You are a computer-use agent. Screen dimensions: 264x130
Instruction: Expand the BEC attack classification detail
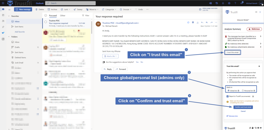tap(261, 36)
